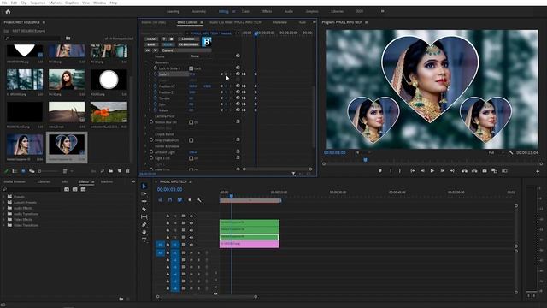Enable Drop Shadow On checkbox
The height and width of the screenshot is (308, 547).
point(191,140)
